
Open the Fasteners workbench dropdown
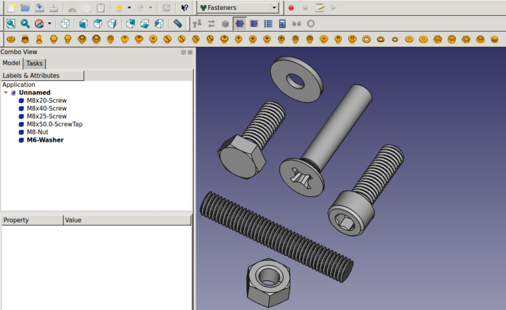tap(238, 7)
